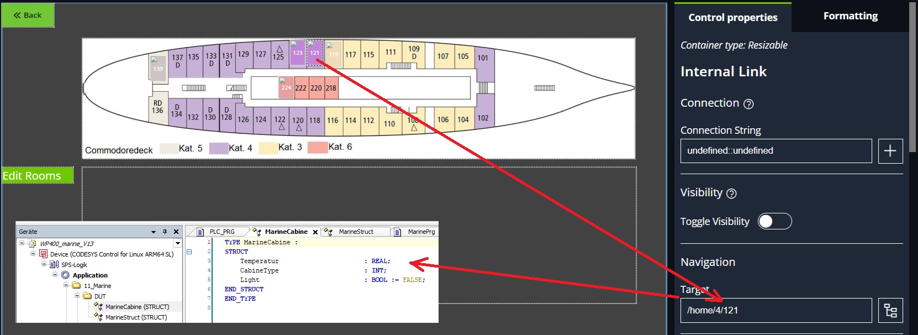
Task: Go back using the Back button
Action: pos(28,15)
